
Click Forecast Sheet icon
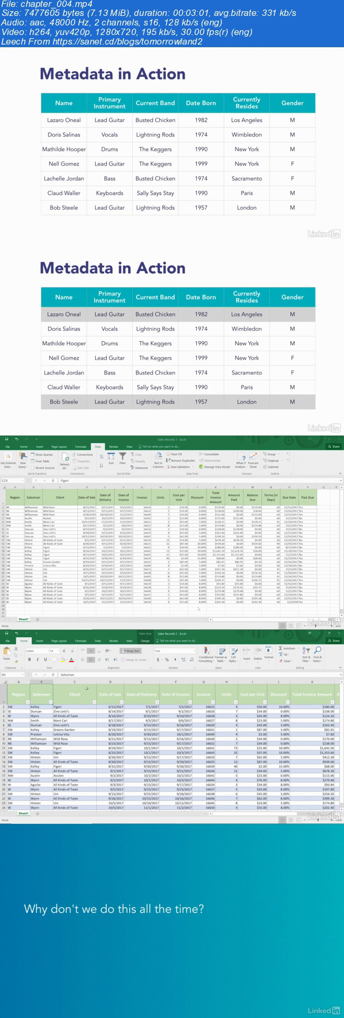click(x=254, y=460)
